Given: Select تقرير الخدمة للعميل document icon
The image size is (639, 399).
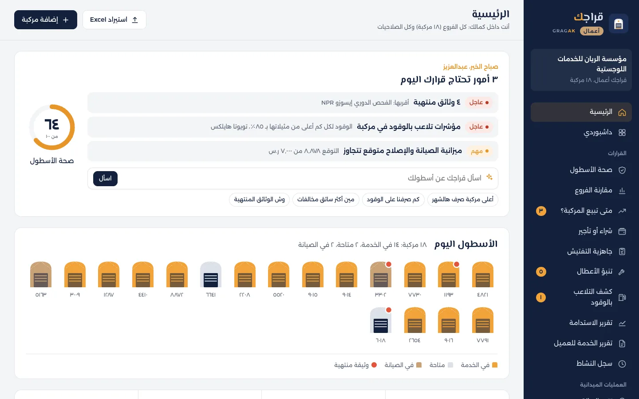Looking at the screenshot, I should coord(622,344).
